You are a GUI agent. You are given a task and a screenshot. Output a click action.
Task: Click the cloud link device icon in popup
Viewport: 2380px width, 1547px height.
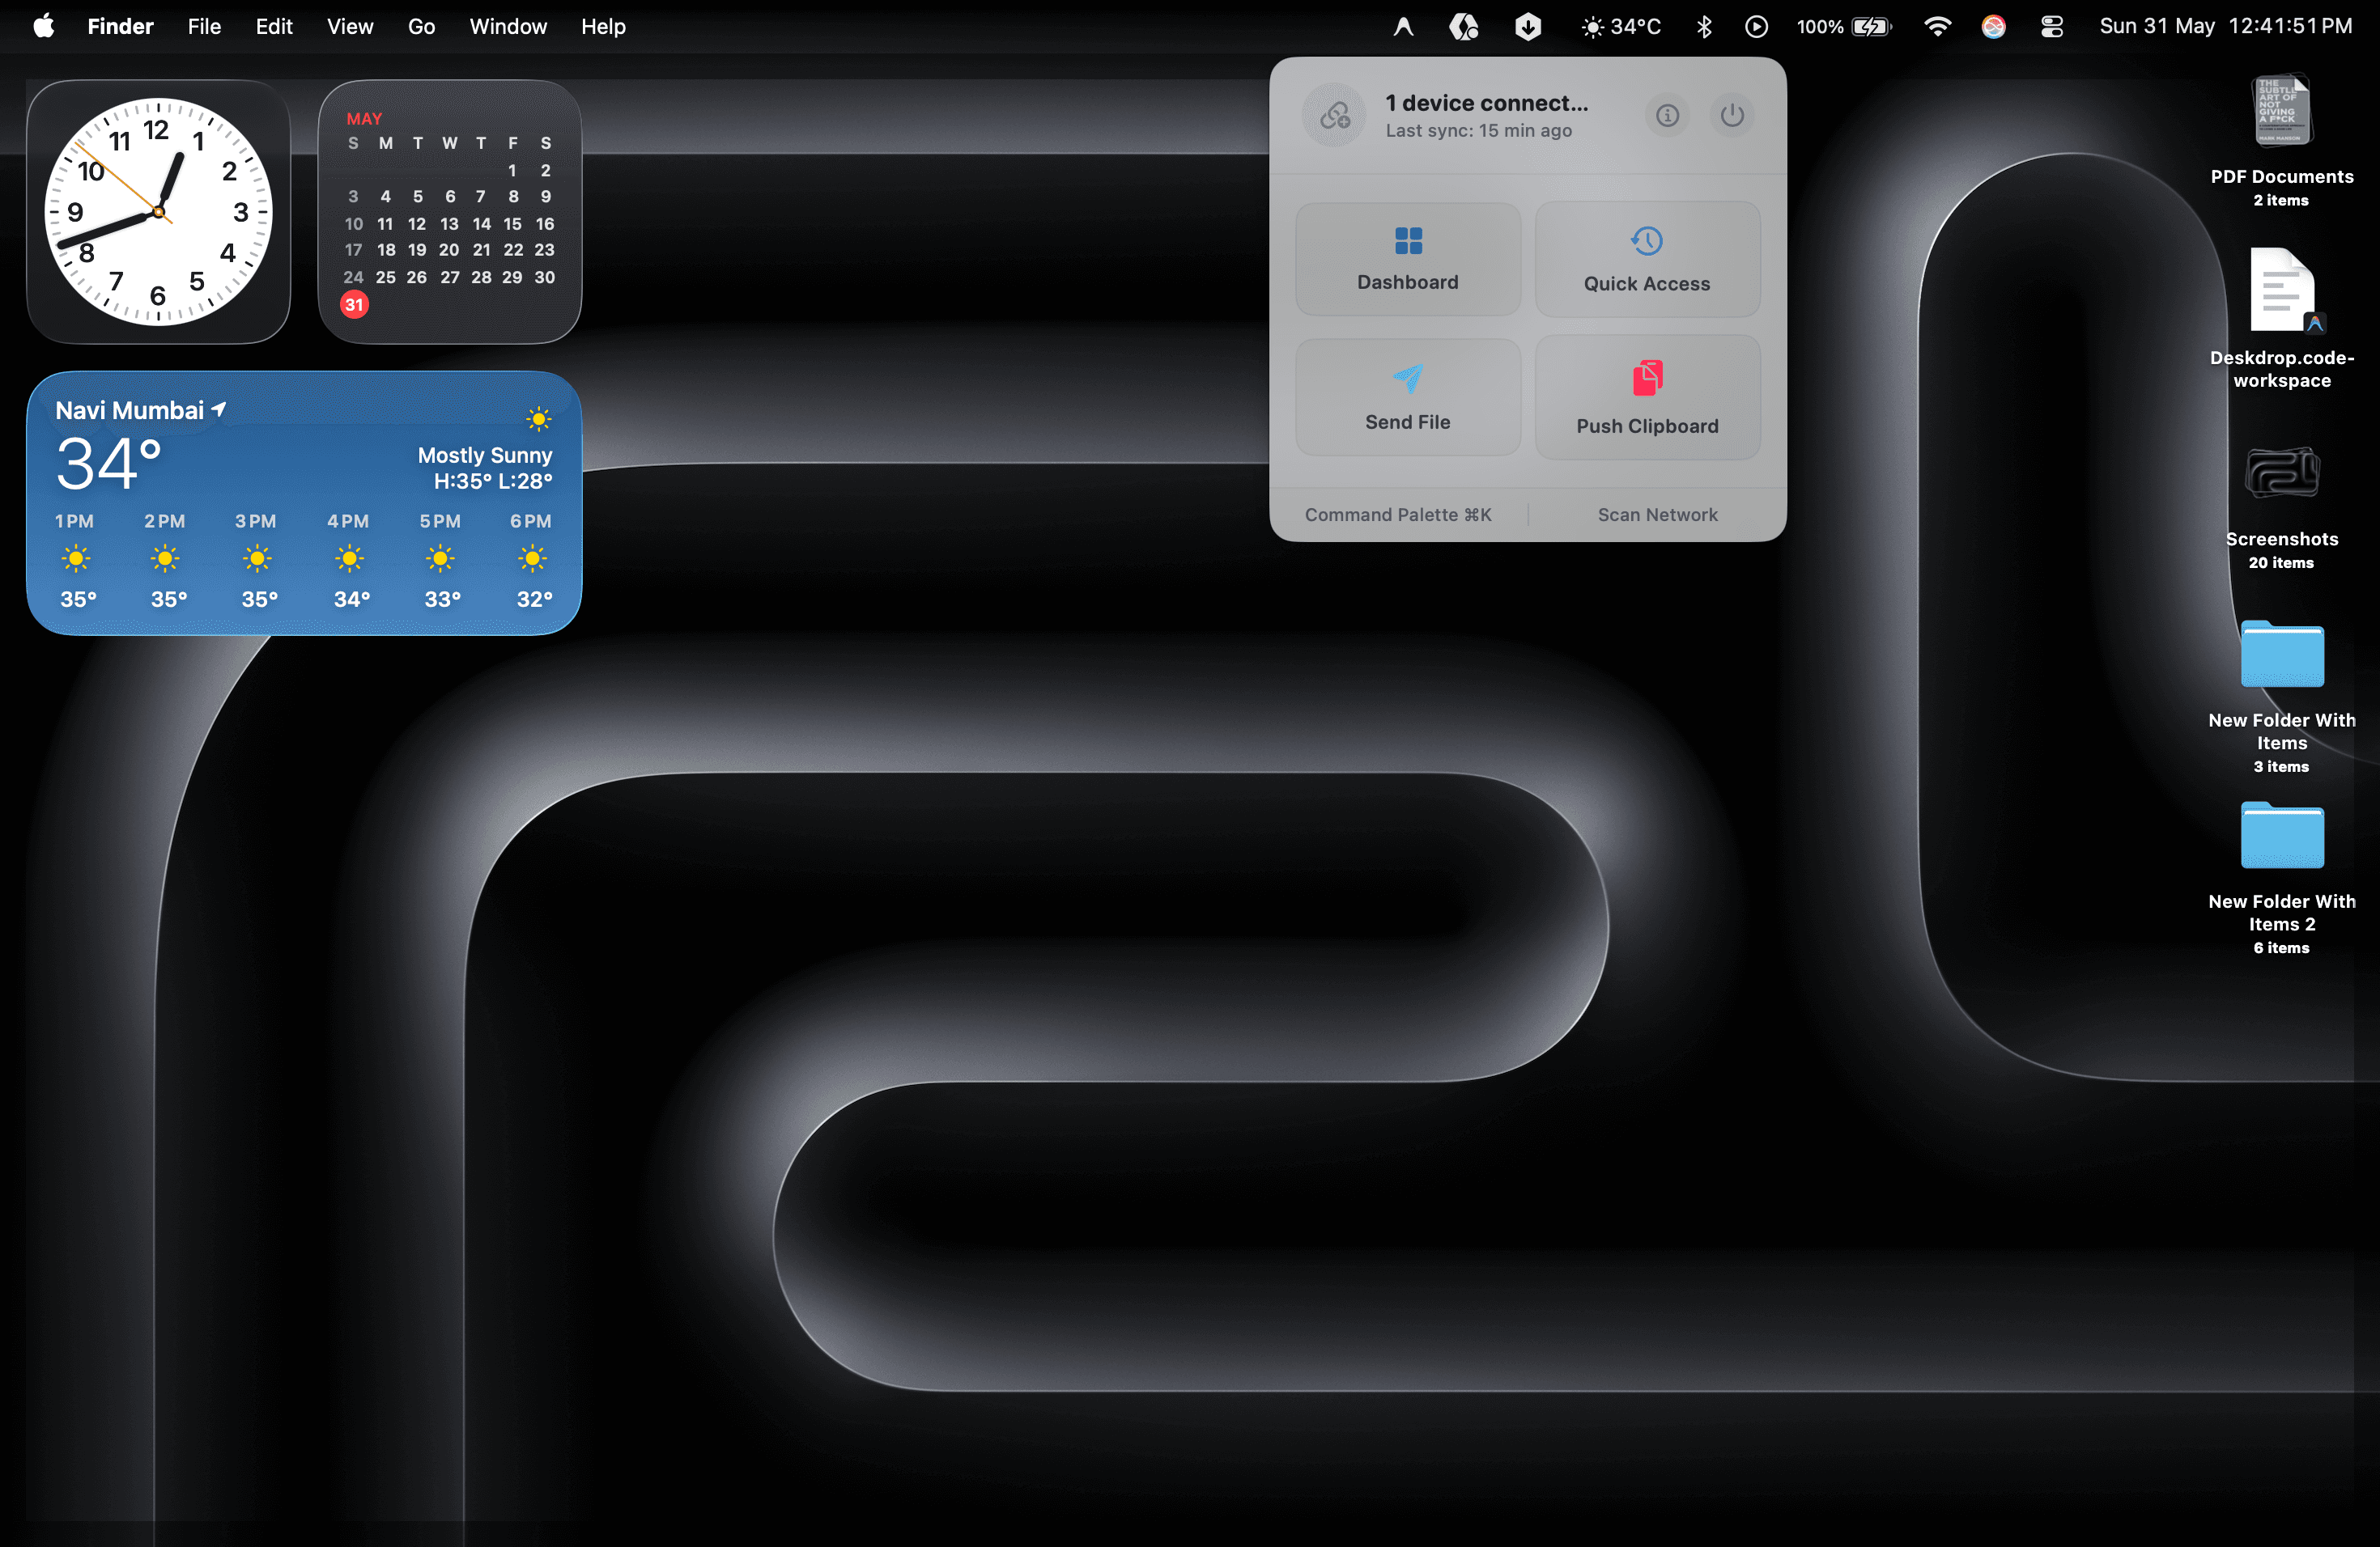[1334, 115]
